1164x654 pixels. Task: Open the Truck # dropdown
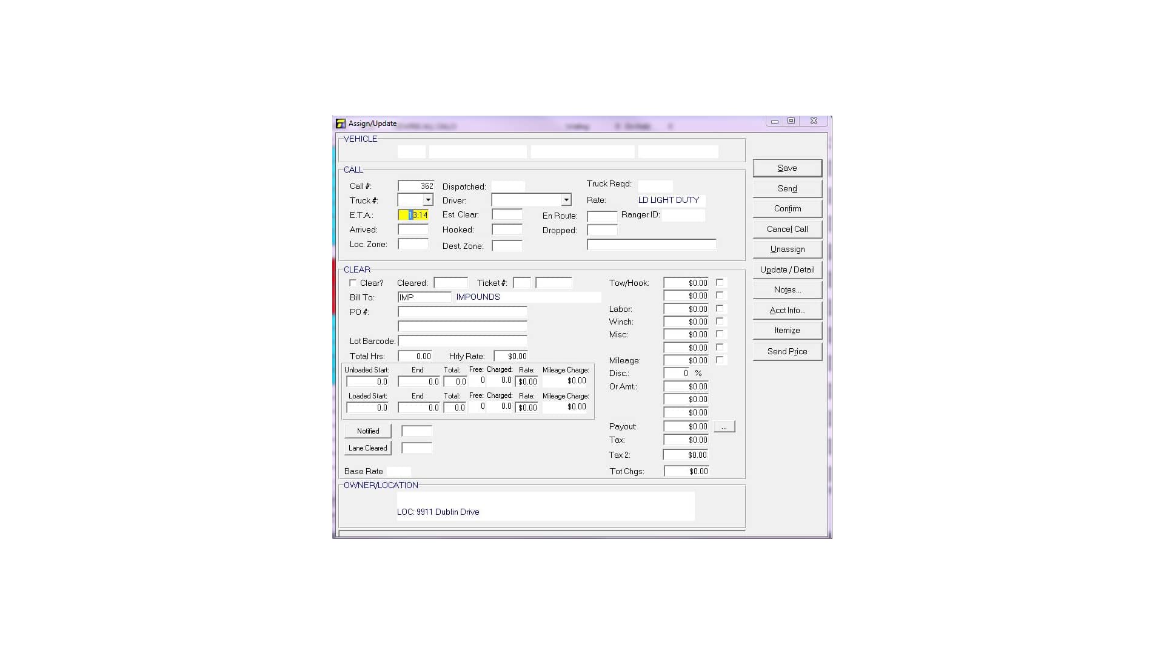click(x=428, y=200)
